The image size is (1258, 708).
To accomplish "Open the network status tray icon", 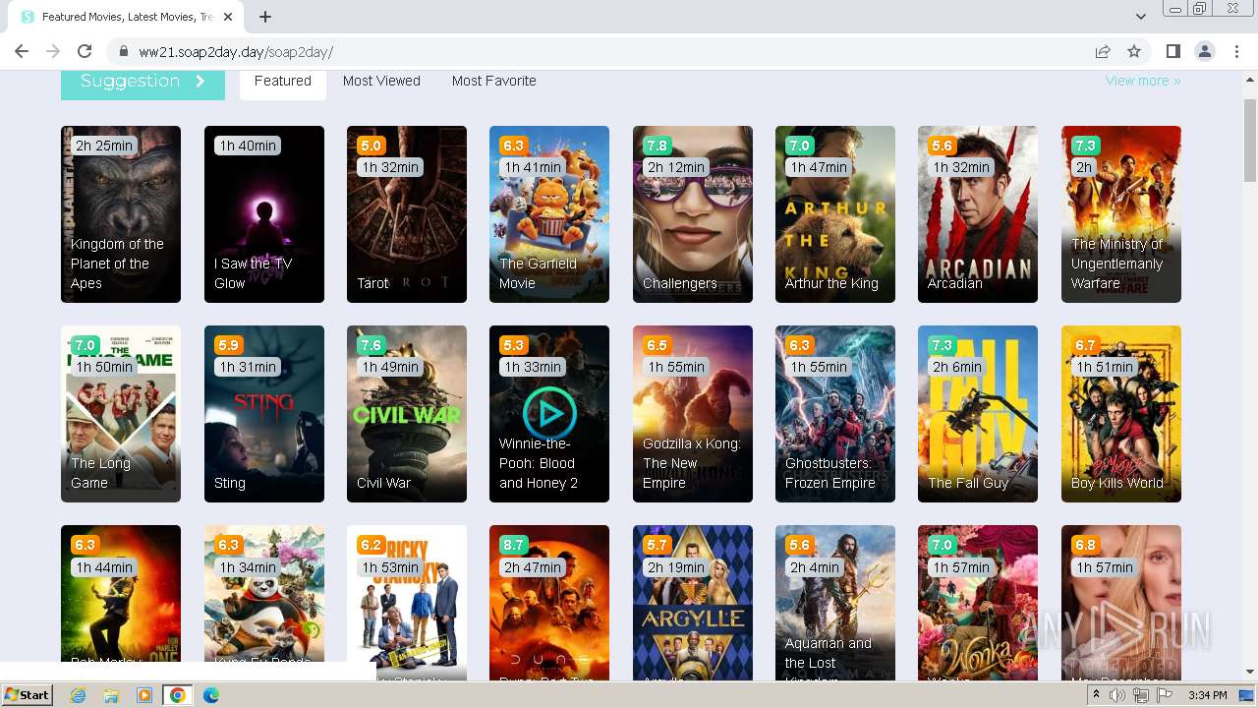I will point(1141,695).
